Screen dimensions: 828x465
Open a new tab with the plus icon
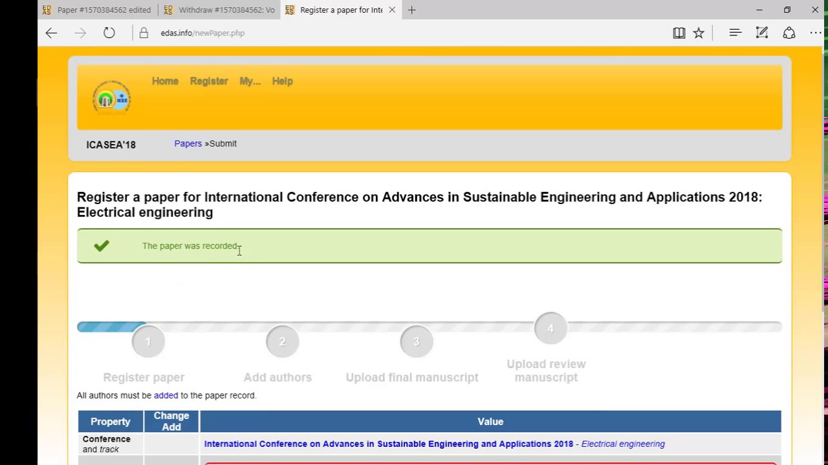click(x=411, y=10)
